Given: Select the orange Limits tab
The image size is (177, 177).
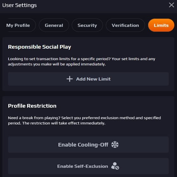Looking at the screenshot, I should tap(161, 25).
